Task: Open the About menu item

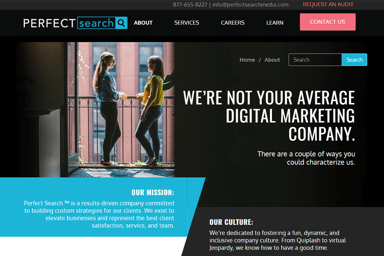Action: coord(143,23)
